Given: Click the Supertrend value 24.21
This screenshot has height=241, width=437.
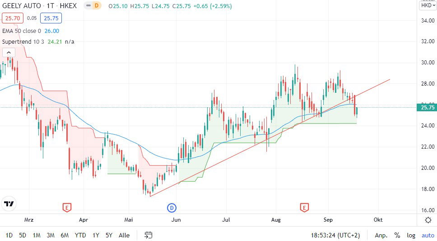Looking at the screenshot, I should tap(55, 42).
